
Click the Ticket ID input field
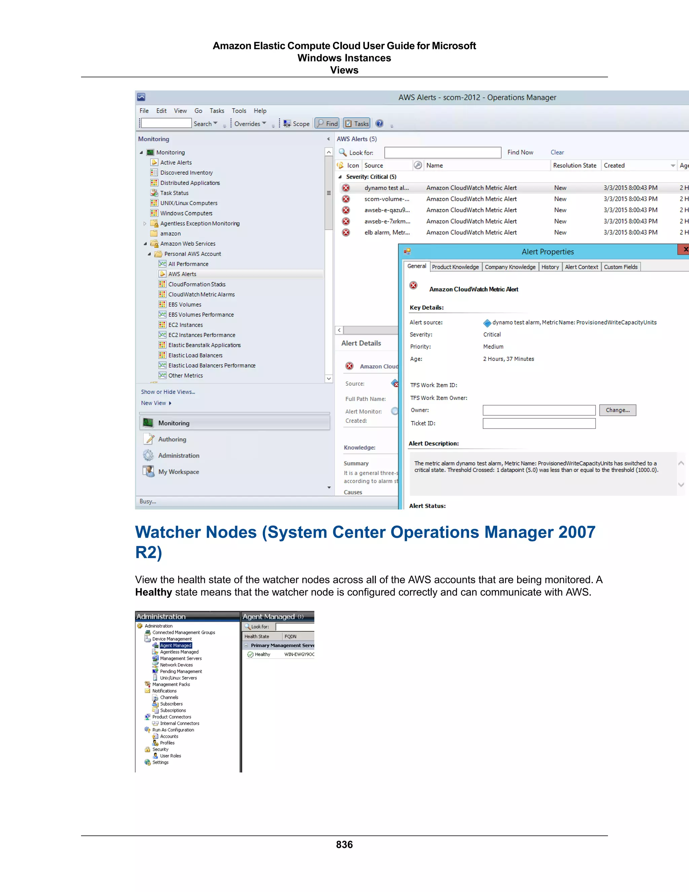(x=539, y=423)
